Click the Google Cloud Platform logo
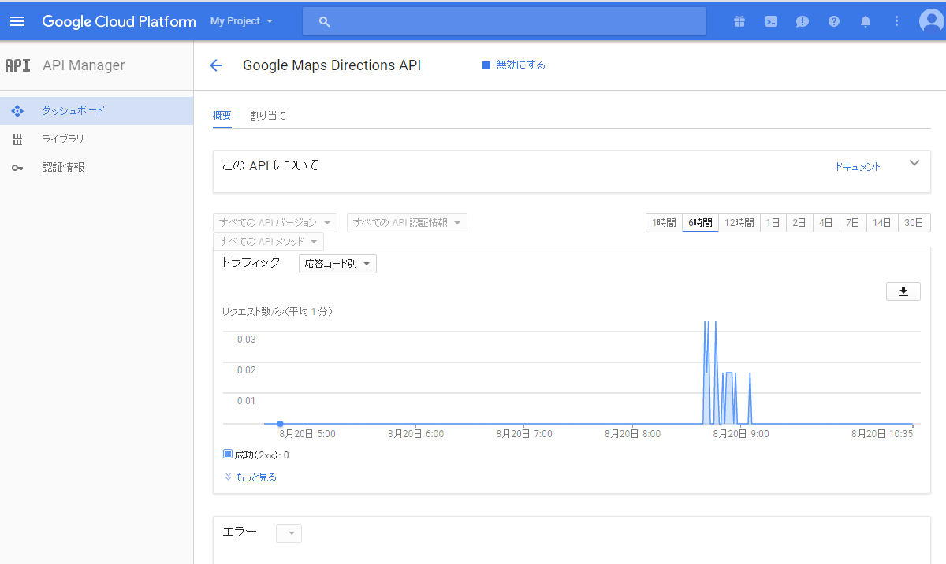Image resolution: width=946 pixels, height=564 pixels. (x=119, y=21)
